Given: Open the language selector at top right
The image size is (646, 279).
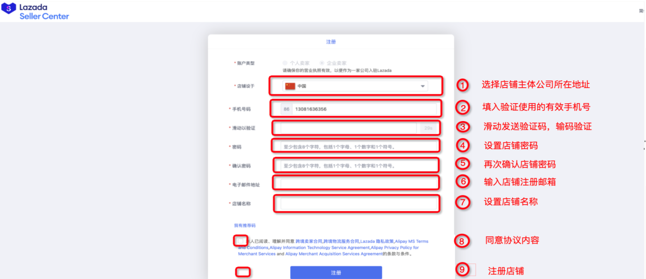Looking at the screenshot, I should (642, 11).
